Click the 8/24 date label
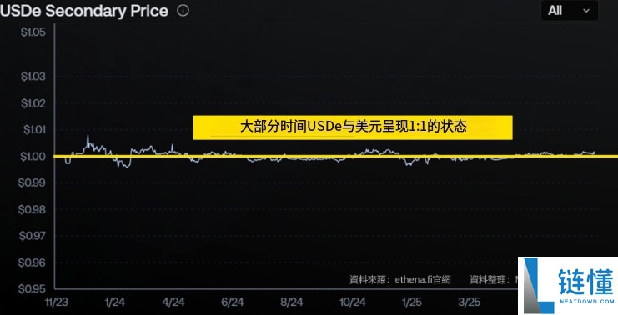Screen dimensions: 618x315 292,302
